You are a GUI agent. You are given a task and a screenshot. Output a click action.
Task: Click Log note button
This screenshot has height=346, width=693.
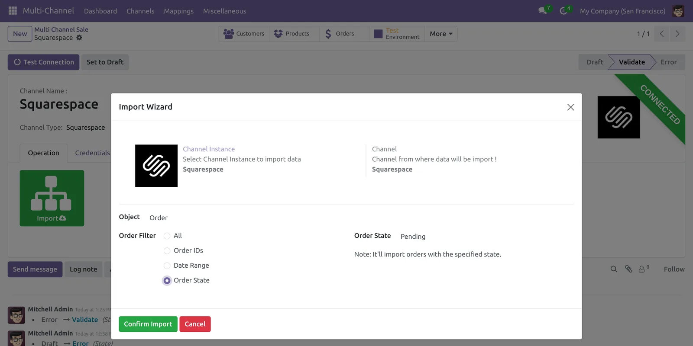84,269
